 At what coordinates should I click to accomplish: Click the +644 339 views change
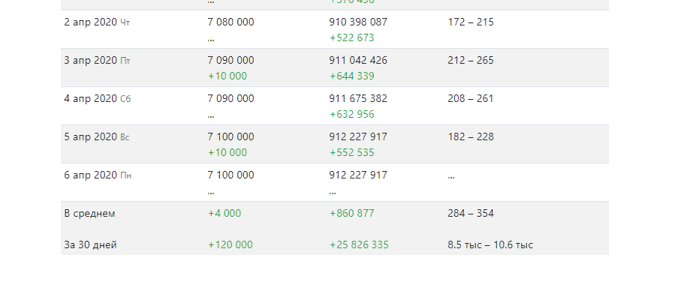point(352,76)
